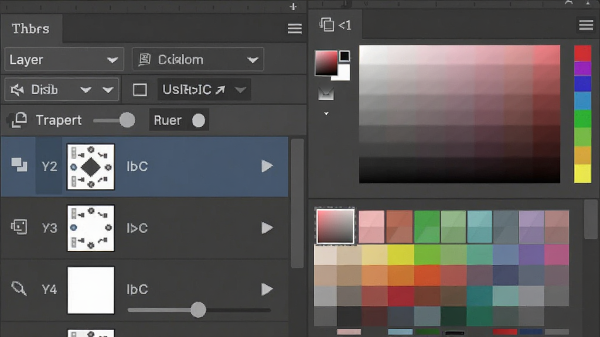
Task: Expand the Y3 layer play arrow
Action: (267, 228)
